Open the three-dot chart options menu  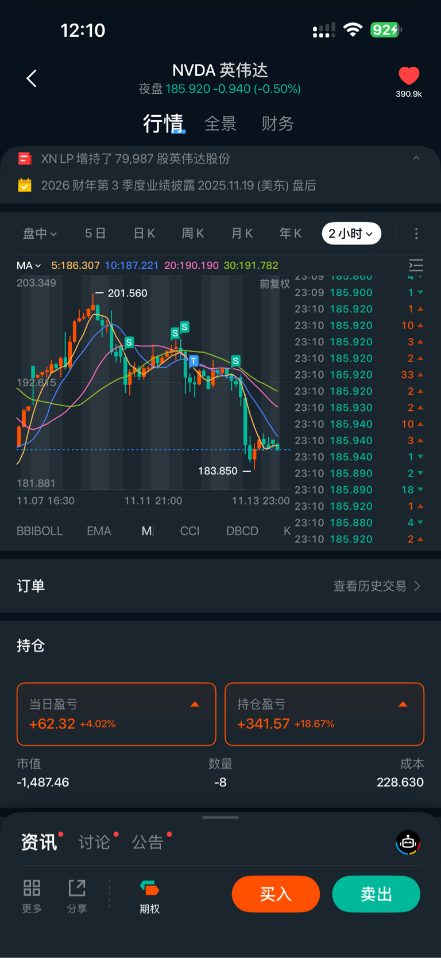416,234
